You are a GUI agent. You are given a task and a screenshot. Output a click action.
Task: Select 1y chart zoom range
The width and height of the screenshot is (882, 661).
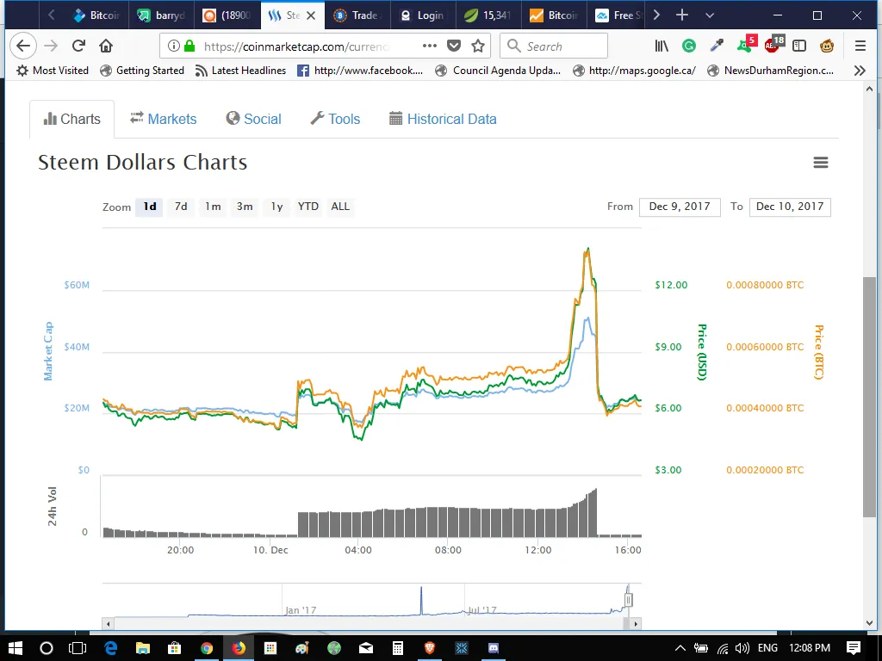click(276, 207)
